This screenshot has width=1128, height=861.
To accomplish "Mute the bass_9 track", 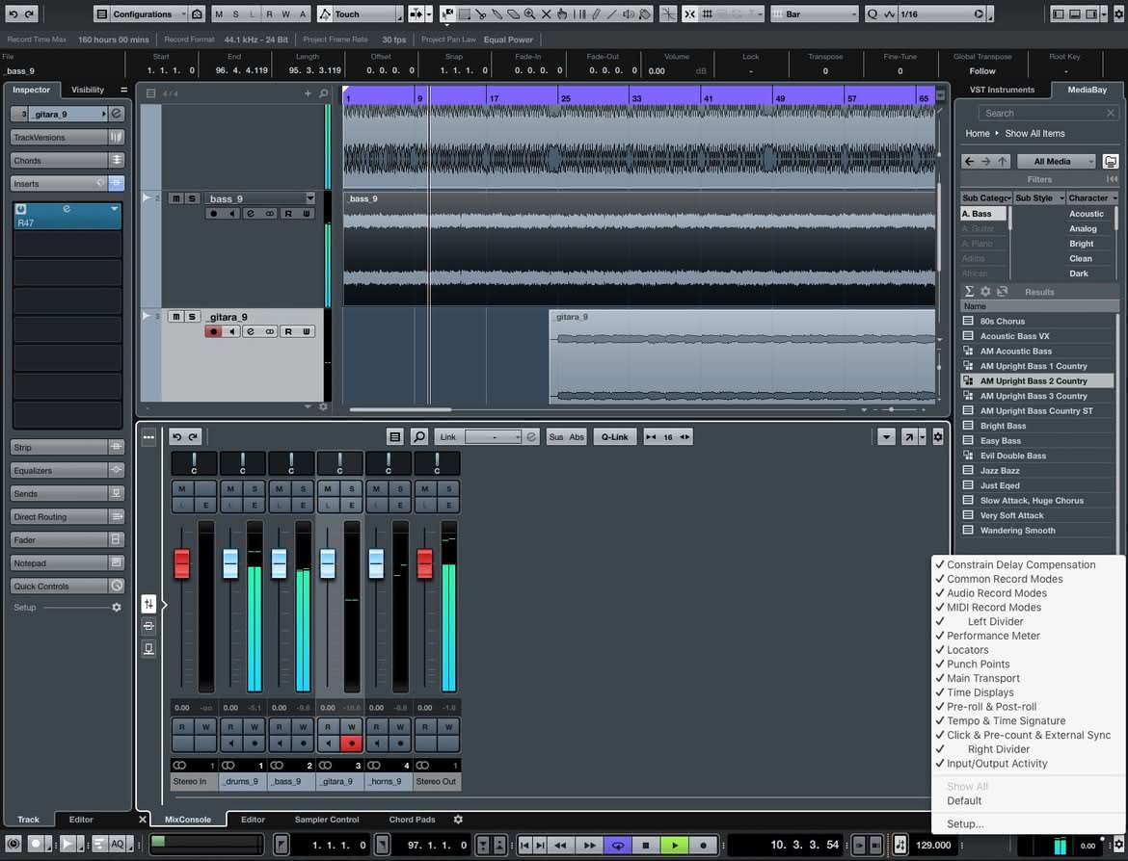I will tap(175, 198).
